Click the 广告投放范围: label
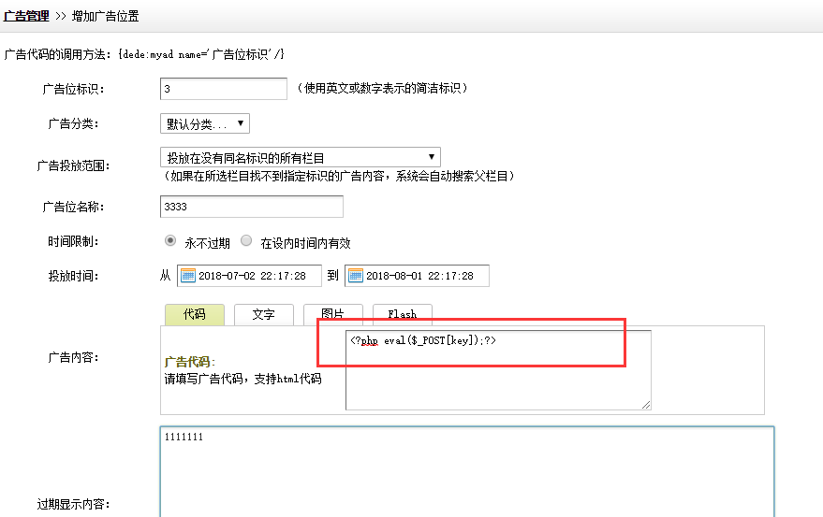This screenshot has height=517, width=823. tap(73, 165)
